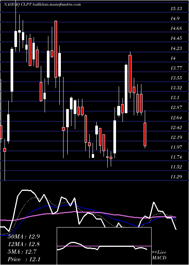
Task: Select the 12.19 price axis label
Action: pos(176,137)
